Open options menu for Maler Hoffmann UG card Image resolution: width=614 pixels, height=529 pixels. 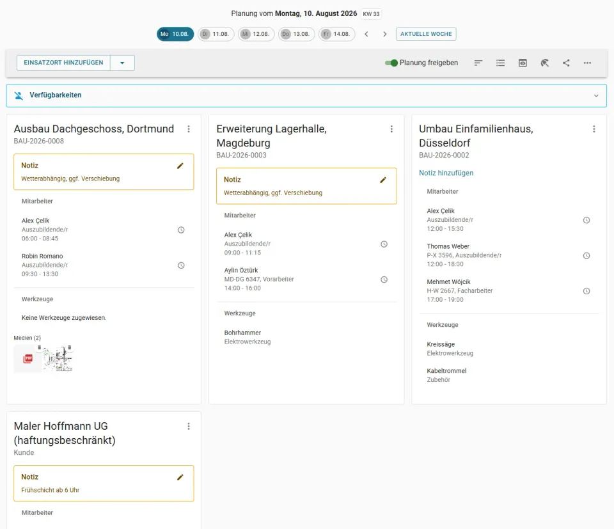(189, 426)
